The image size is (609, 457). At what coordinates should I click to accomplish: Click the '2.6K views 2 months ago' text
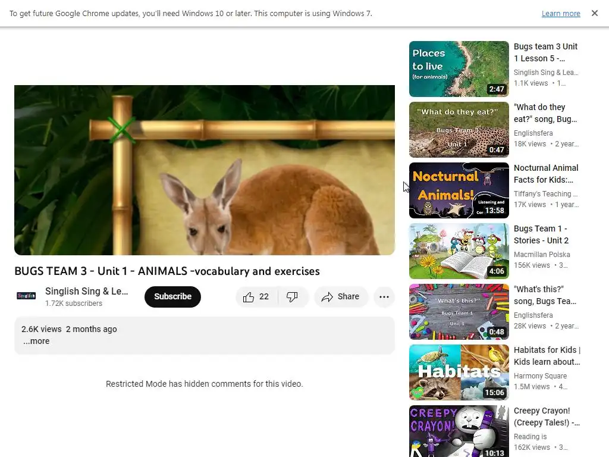point(69,329)
